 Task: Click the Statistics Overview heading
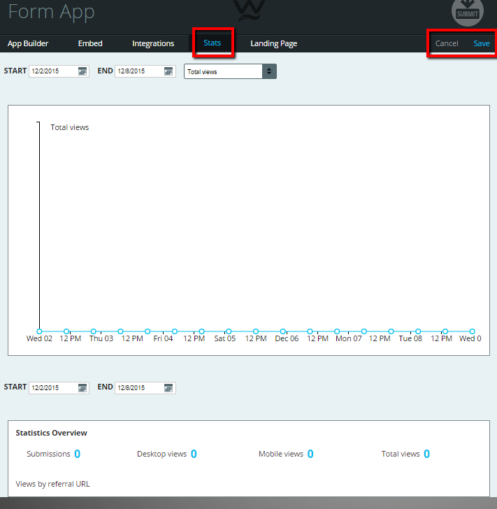[51, 433]
